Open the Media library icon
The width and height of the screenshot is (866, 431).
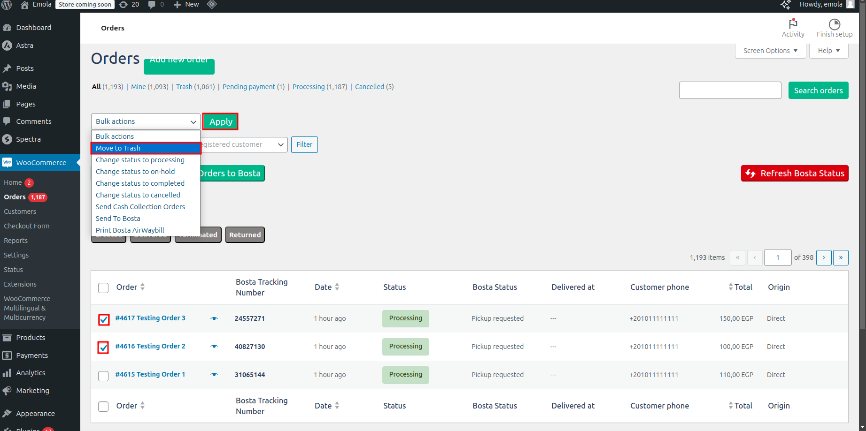coord(7,86)
